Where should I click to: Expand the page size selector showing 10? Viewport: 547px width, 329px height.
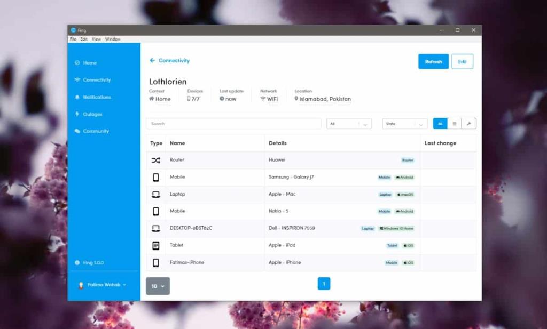pos(158,286)
